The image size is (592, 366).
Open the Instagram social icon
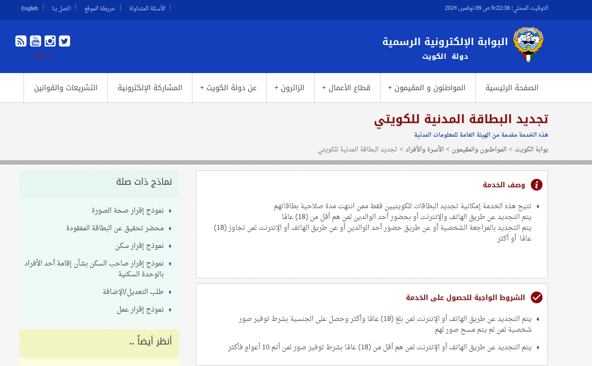click(x=50, y=41)
